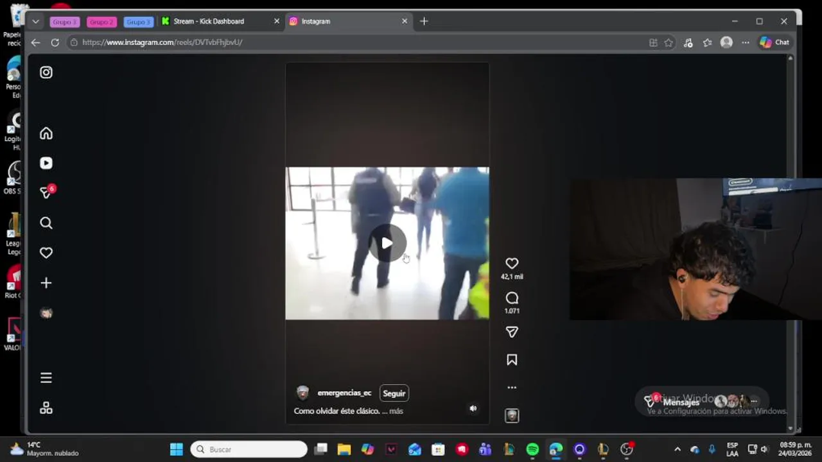Screen dimensions: 822x462
Task: Go back in browser history
Action: [x=36, y=42]
